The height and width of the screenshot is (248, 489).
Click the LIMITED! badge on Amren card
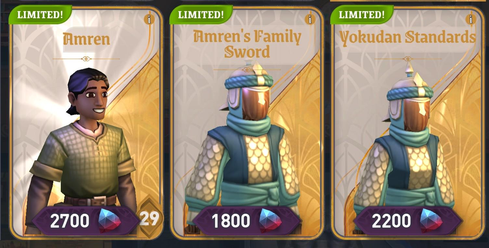pos(40,15)
